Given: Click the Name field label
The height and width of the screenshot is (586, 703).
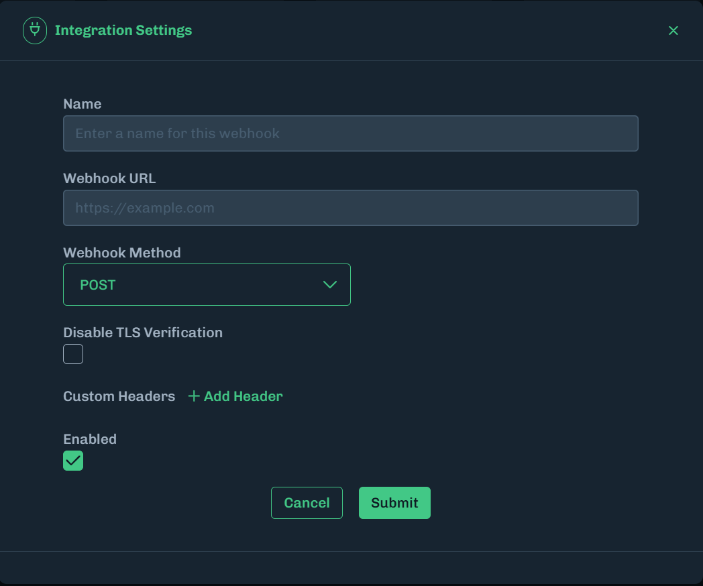Looking at the screenshot, I should (x=83, y=104).
